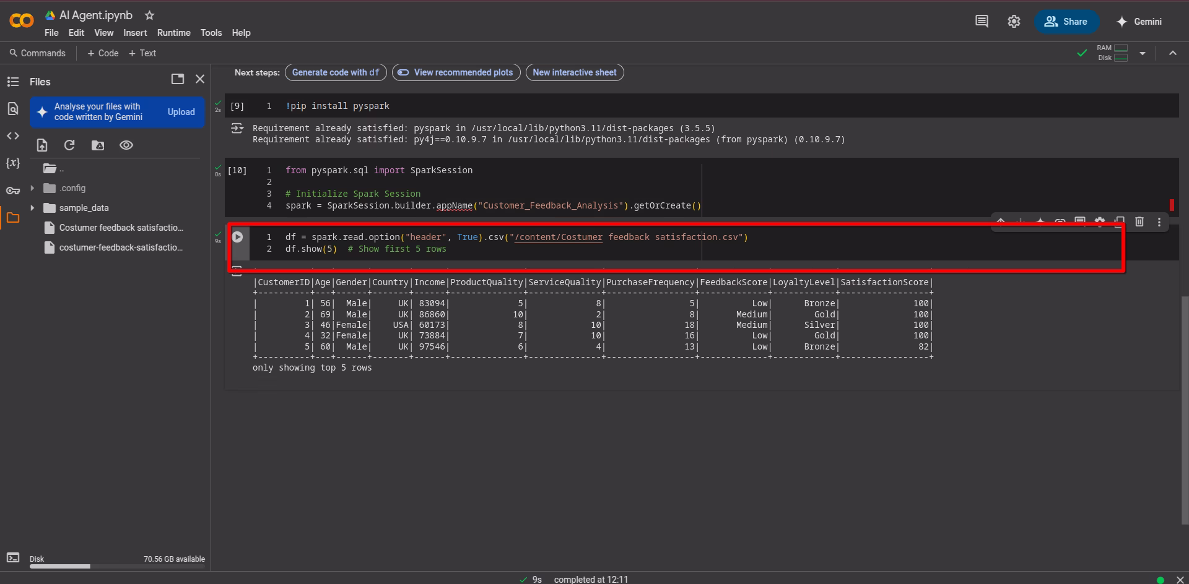The image size is (1189, 584).
Task: Click the disk usage bar
Action: [x=117, y=566]
